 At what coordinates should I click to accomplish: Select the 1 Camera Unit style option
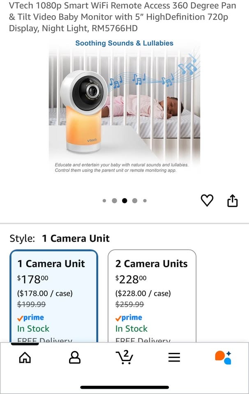pos(54,295)
